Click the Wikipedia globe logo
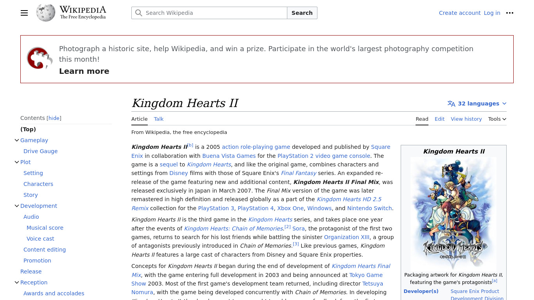This screenshot has width=534, height=300. point(46,13)
